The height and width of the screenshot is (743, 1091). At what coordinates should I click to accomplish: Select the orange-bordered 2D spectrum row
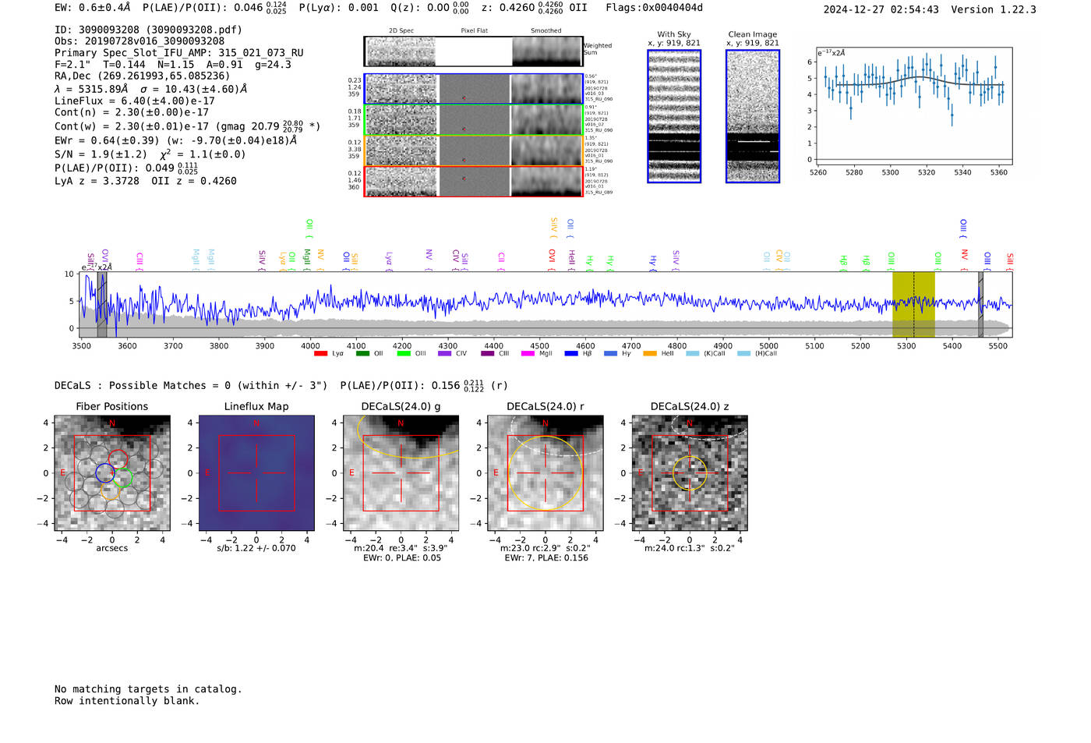click(474, 150)
